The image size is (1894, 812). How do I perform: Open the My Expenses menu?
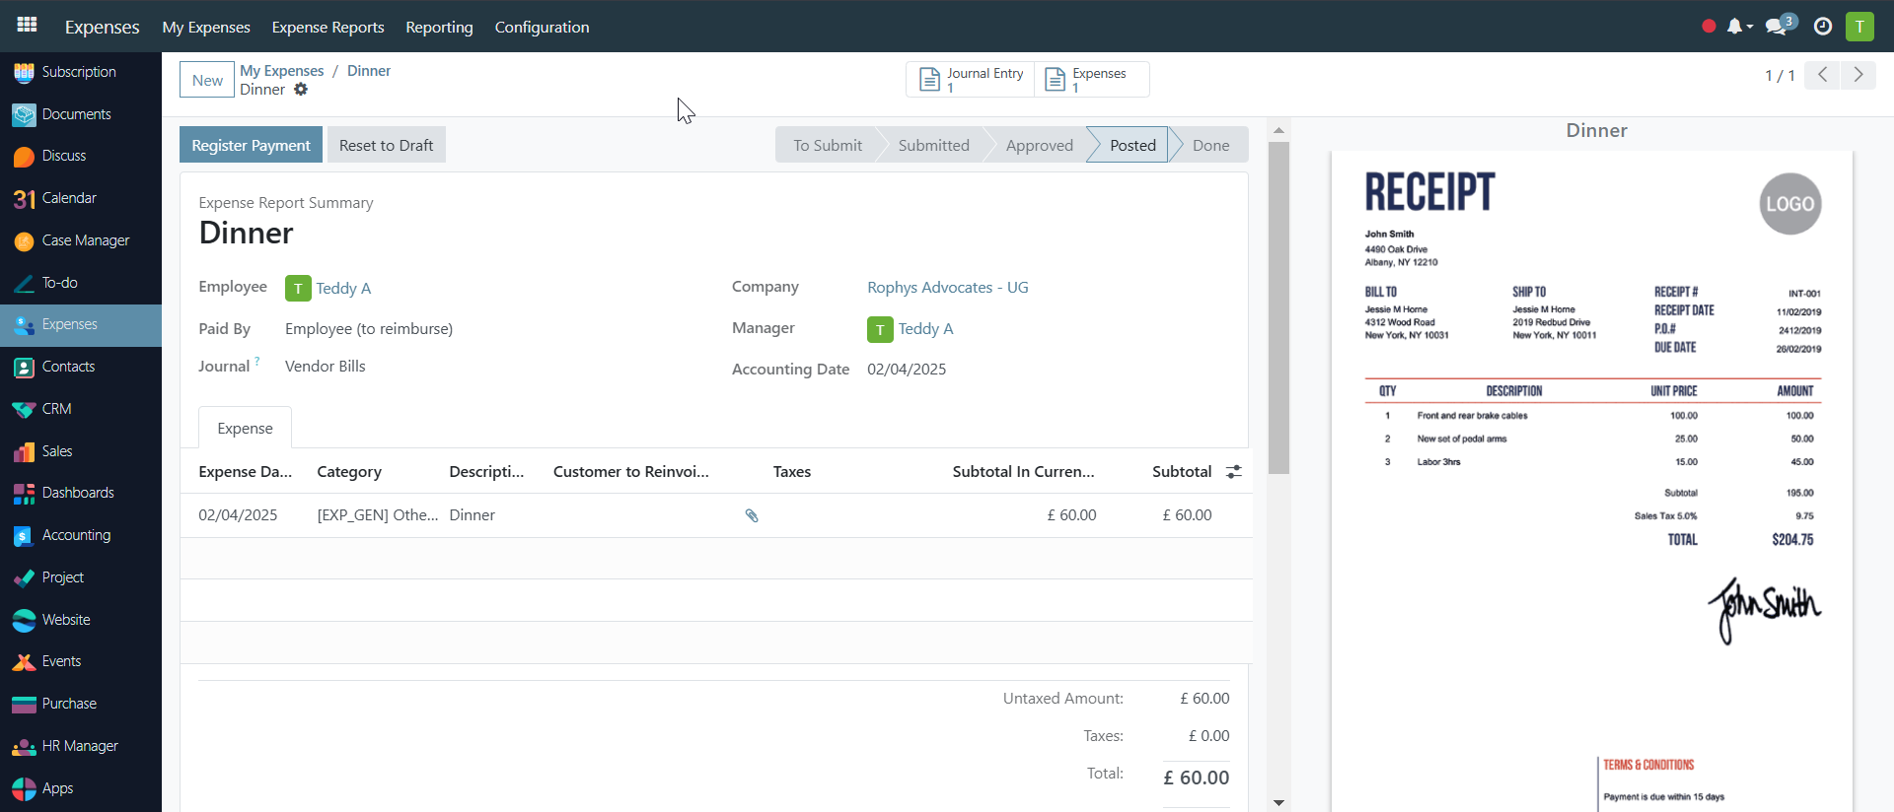tap(206, 27)
